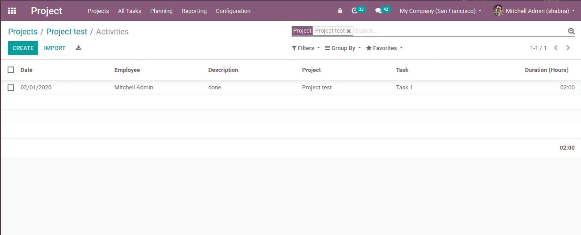Sort by the Date column header
The height and width of the screenshot is (235, 581).
point(26,70)
